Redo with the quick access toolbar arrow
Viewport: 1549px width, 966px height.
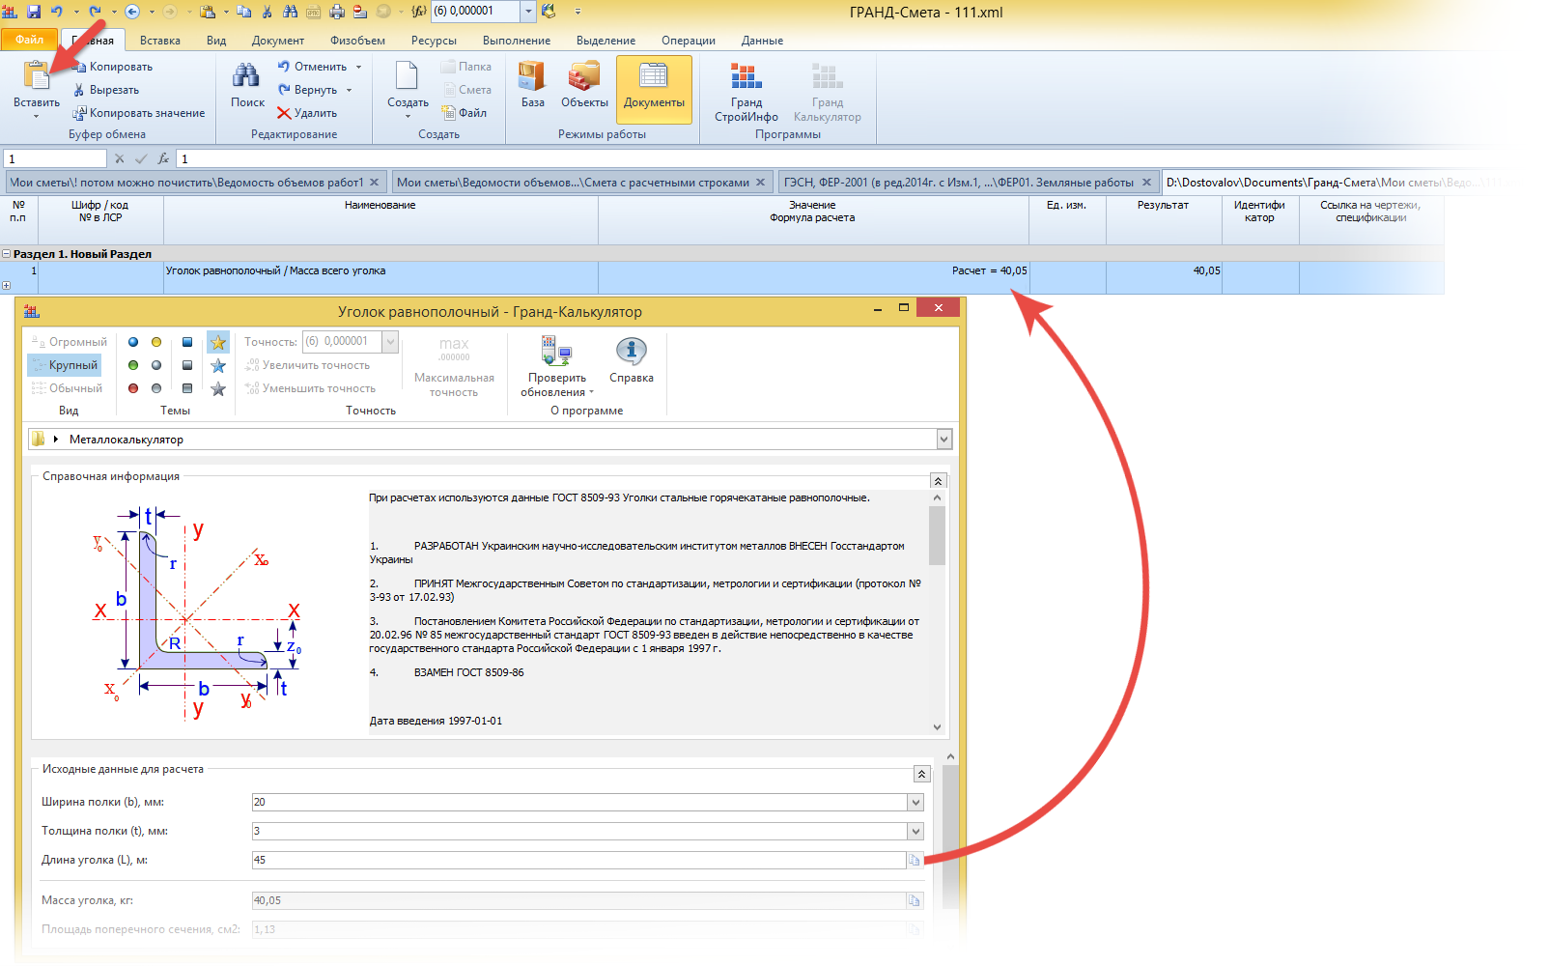pyautogui.click(x=95, y=12)
